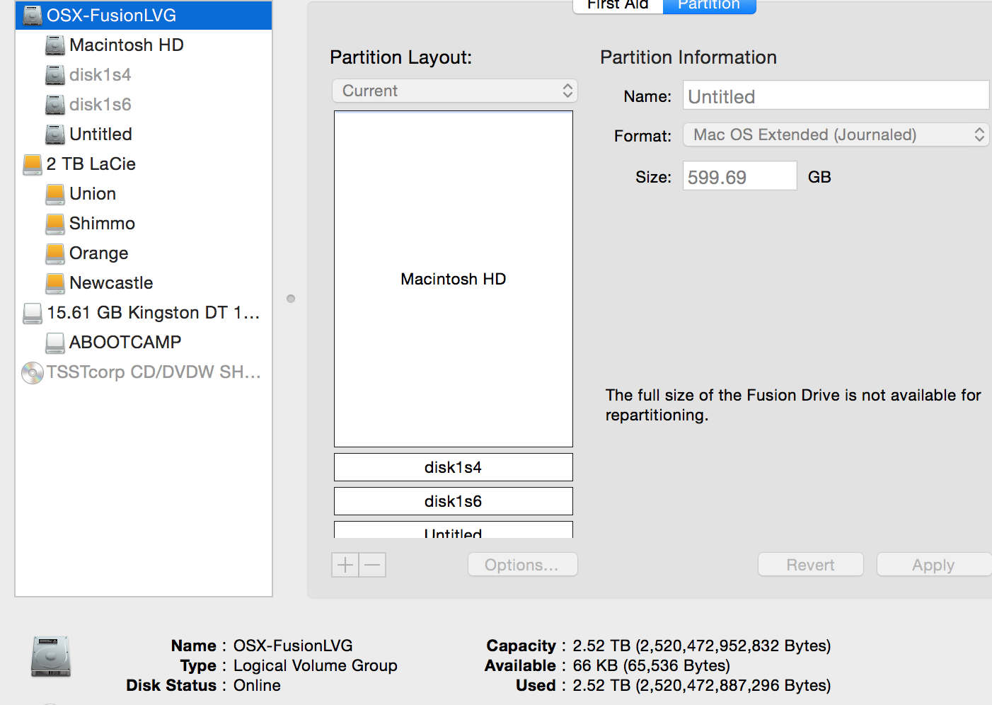
Task: Click the 'Partition Information' heading
Action: (688, 57)
